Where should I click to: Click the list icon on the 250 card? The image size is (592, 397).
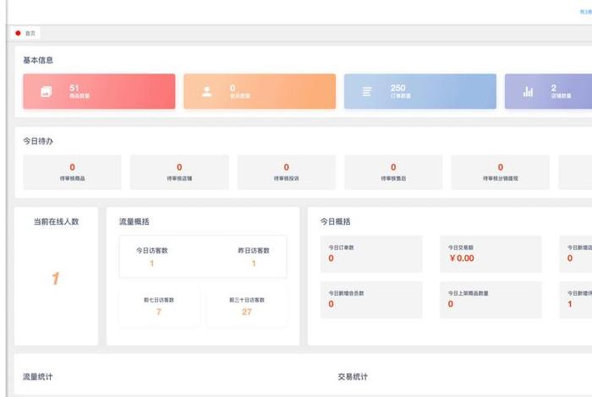click(367, 91)
